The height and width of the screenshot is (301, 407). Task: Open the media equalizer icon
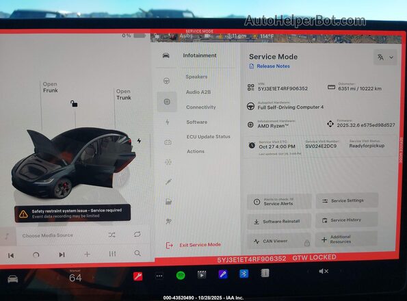[x=112, y=254]
